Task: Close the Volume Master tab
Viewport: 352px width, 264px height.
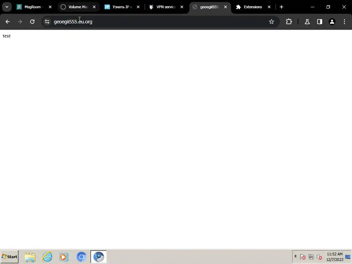Action: click(x=94, y=7)
